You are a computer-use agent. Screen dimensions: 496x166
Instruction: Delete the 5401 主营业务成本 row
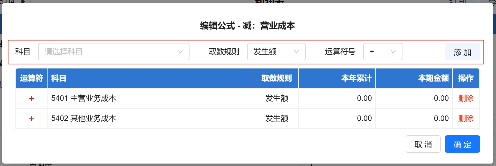[x=466, y=98]
